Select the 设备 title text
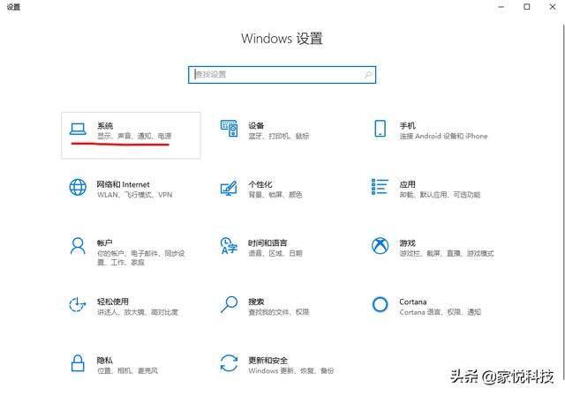Image resolution: width=565 pixels, height=395 pixels. click(x=256, y=125)
